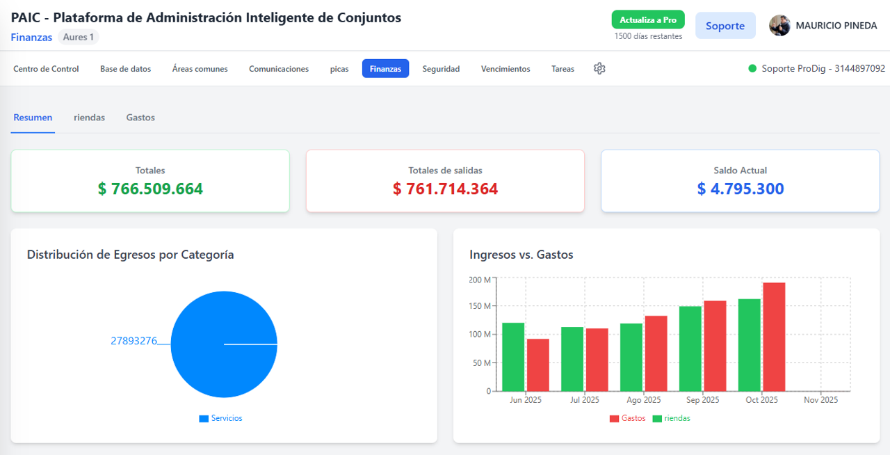Navigate to Áreas comunes

click(x=200, y=69)
